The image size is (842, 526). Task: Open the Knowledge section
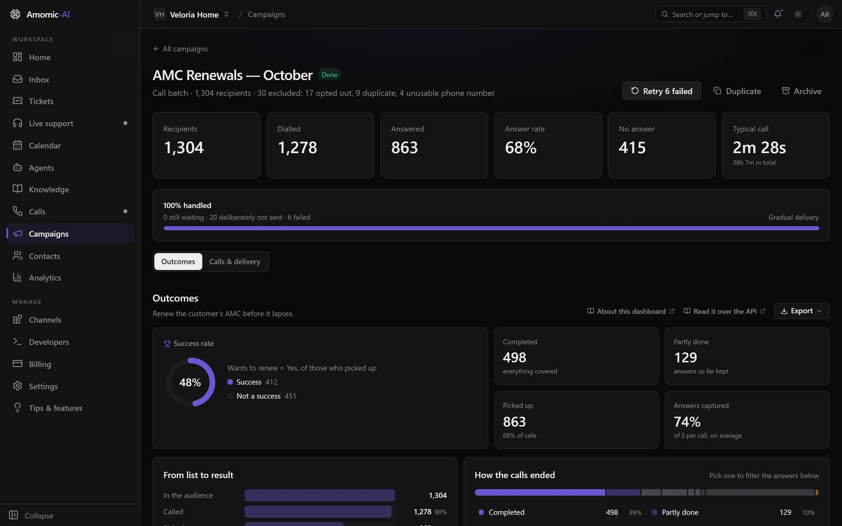click(x=70, y=189)
